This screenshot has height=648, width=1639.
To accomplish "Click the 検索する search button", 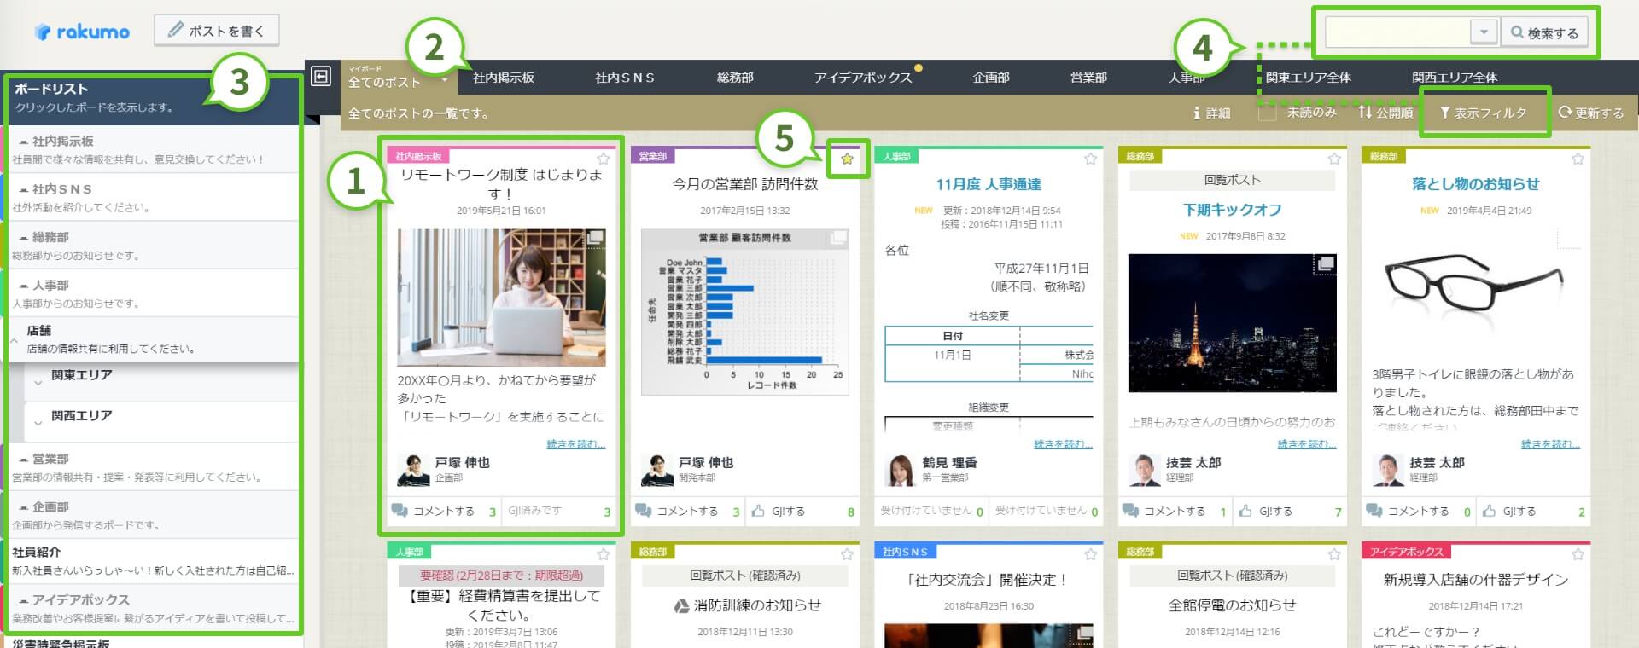I will (1544, 32).
